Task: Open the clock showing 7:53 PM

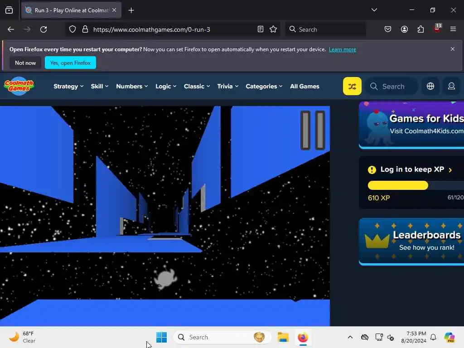Action: click(x=413, y=337)
